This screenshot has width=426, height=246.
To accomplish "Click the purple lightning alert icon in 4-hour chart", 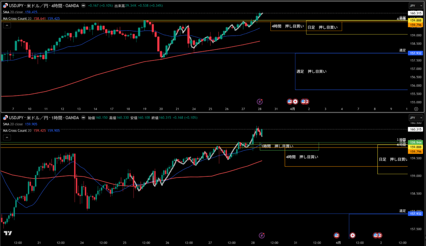I will (x=260, y=101).
